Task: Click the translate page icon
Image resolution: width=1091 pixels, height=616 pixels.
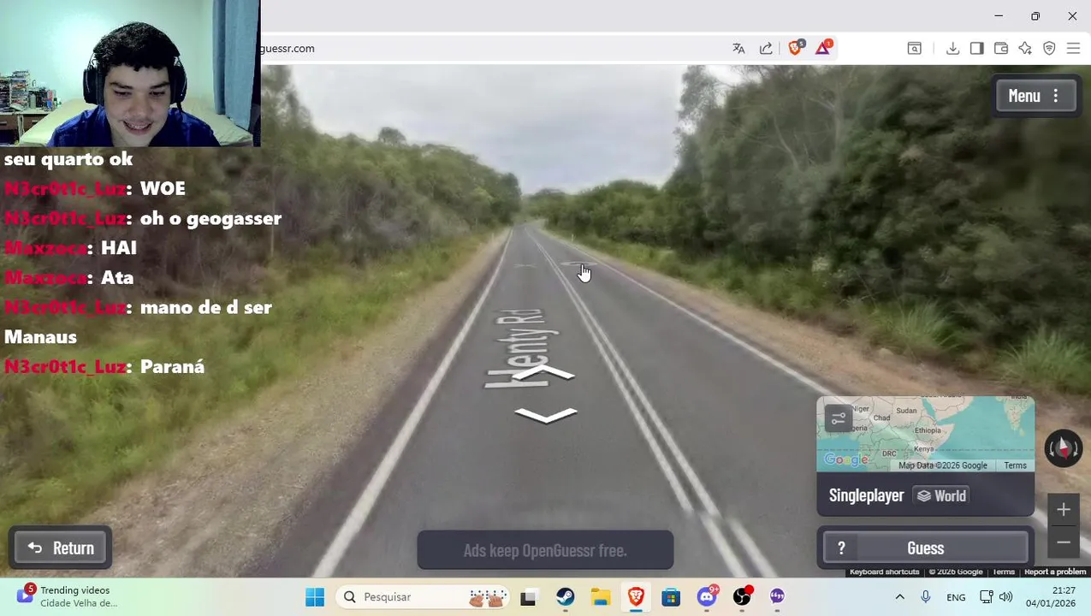Action: coord(738,49)
